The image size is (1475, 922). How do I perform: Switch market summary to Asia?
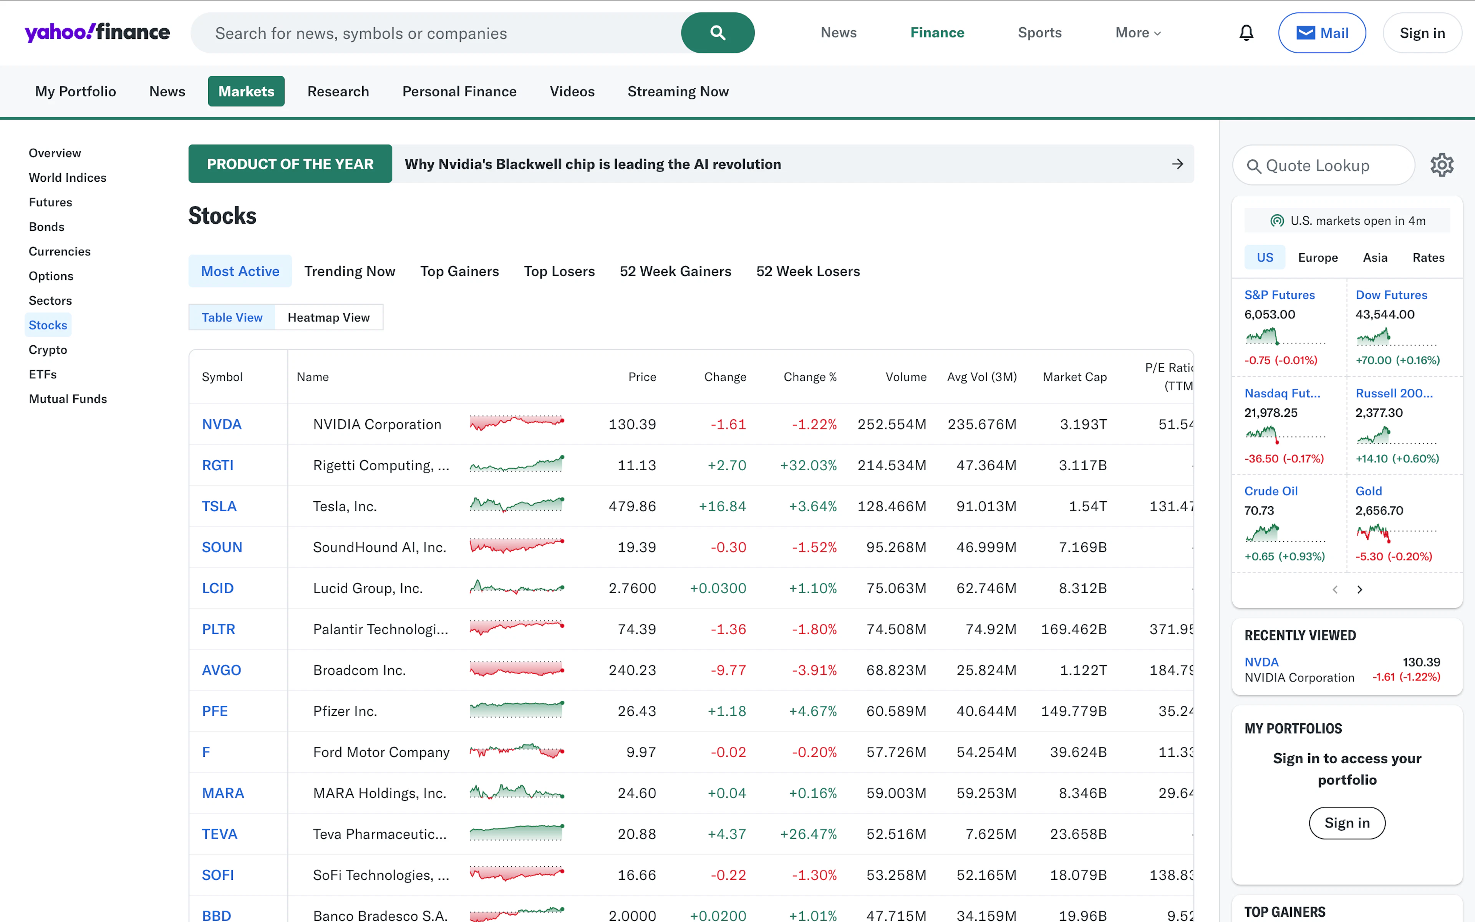[x=1375, y=257]
